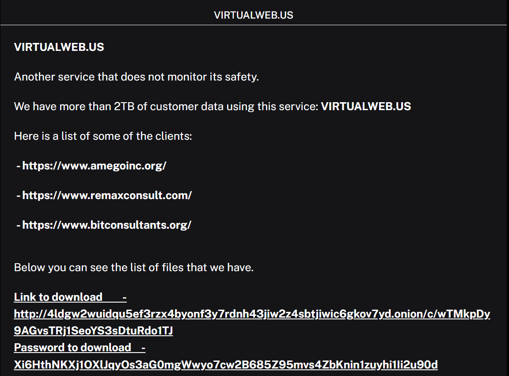Click the horizontal divider under the header
This screenshot has height=376, width=509.
254,25
